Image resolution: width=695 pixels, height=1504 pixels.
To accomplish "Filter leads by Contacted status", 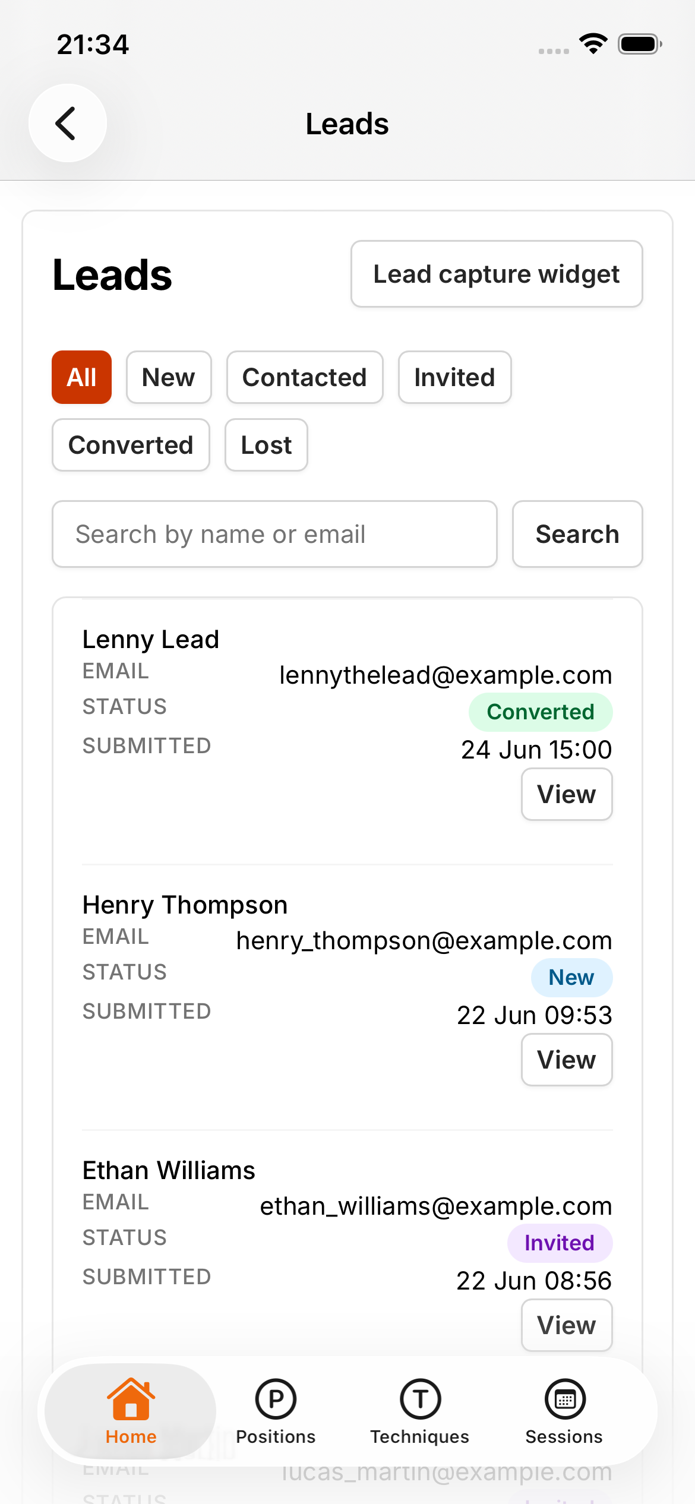I will [x=305, y=377].
